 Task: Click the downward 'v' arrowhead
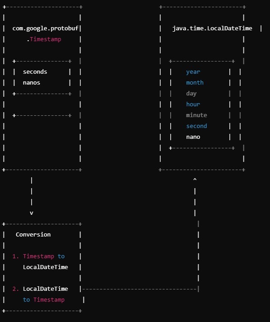point(31,213)
